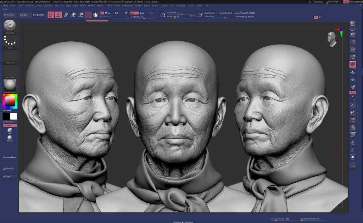Activate the Draw mode icon

click(58, 15)
